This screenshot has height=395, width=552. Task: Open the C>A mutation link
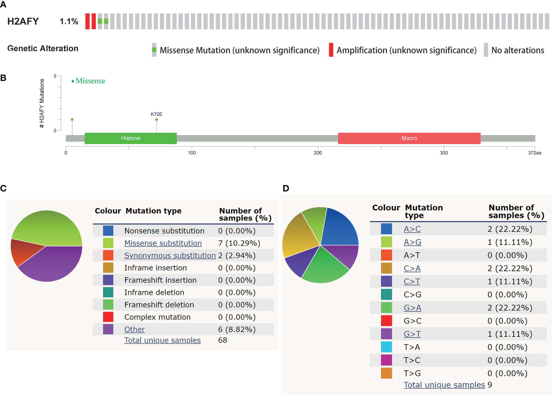coord(412,268)
